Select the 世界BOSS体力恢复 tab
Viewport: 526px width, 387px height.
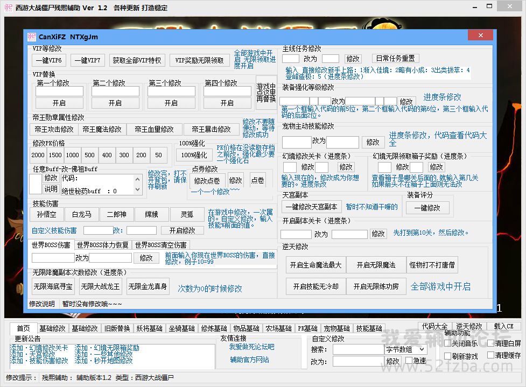pos(102,245)
